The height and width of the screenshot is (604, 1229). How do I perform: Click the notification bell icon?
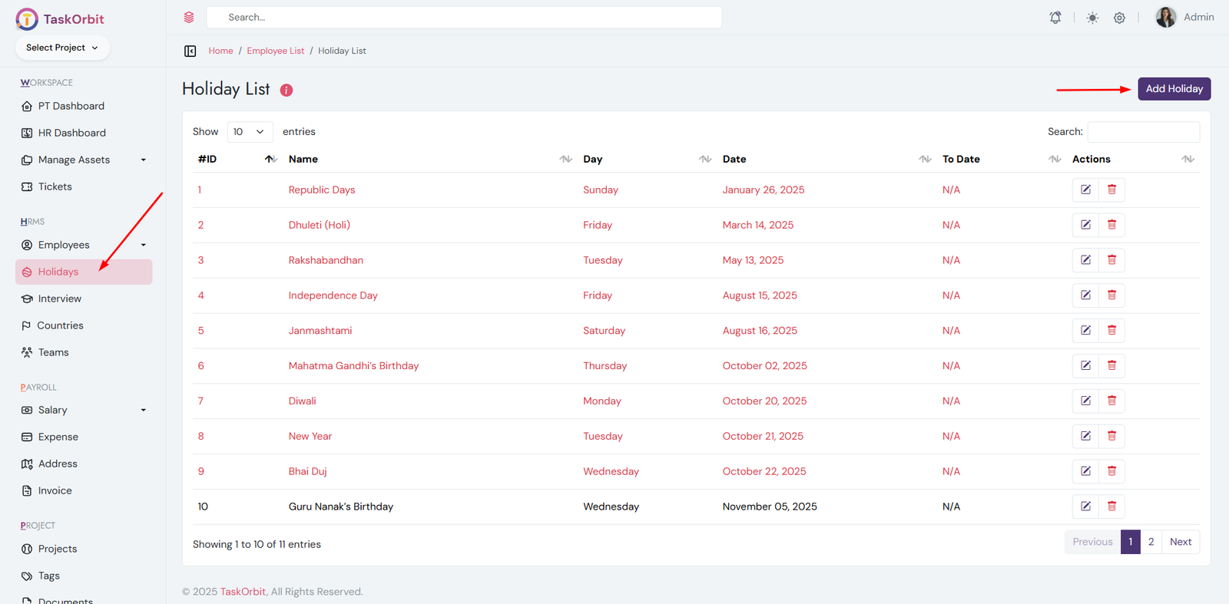(x=1055, y=18)
